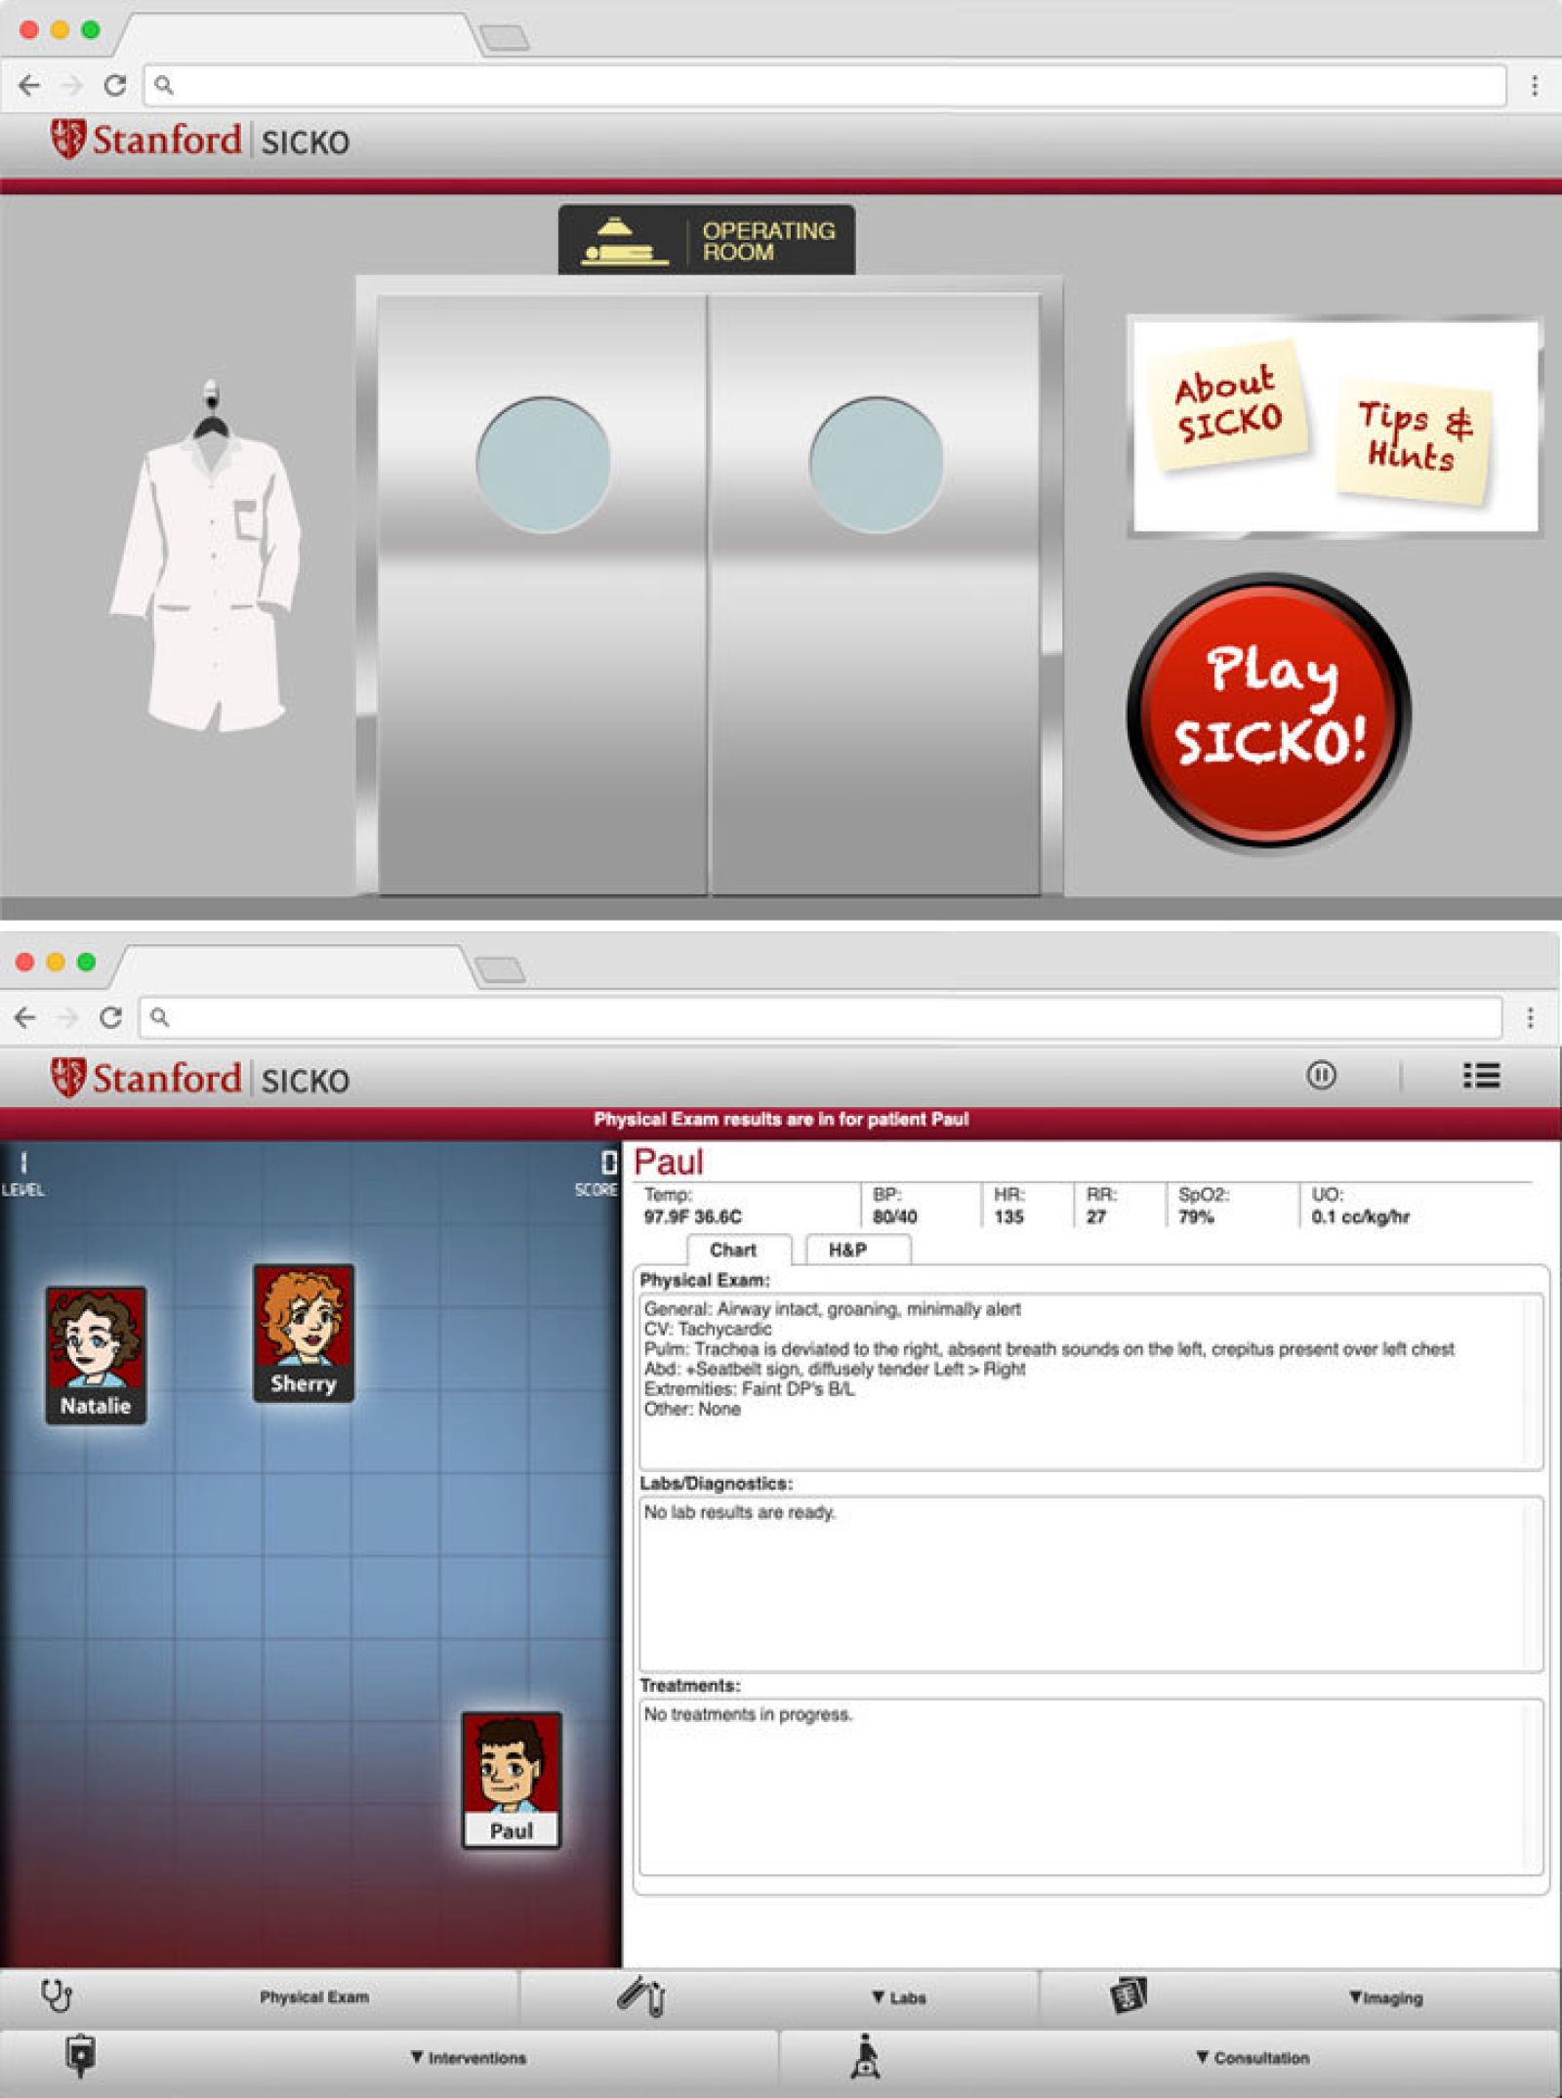Expand the Labs dropdown

tap(898, 1998)
